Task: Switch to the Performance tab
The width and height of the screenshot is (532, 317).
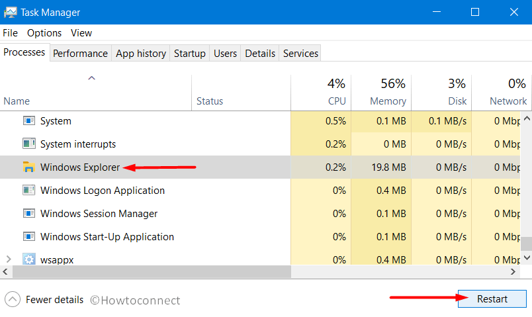Action: pos(81,54)
